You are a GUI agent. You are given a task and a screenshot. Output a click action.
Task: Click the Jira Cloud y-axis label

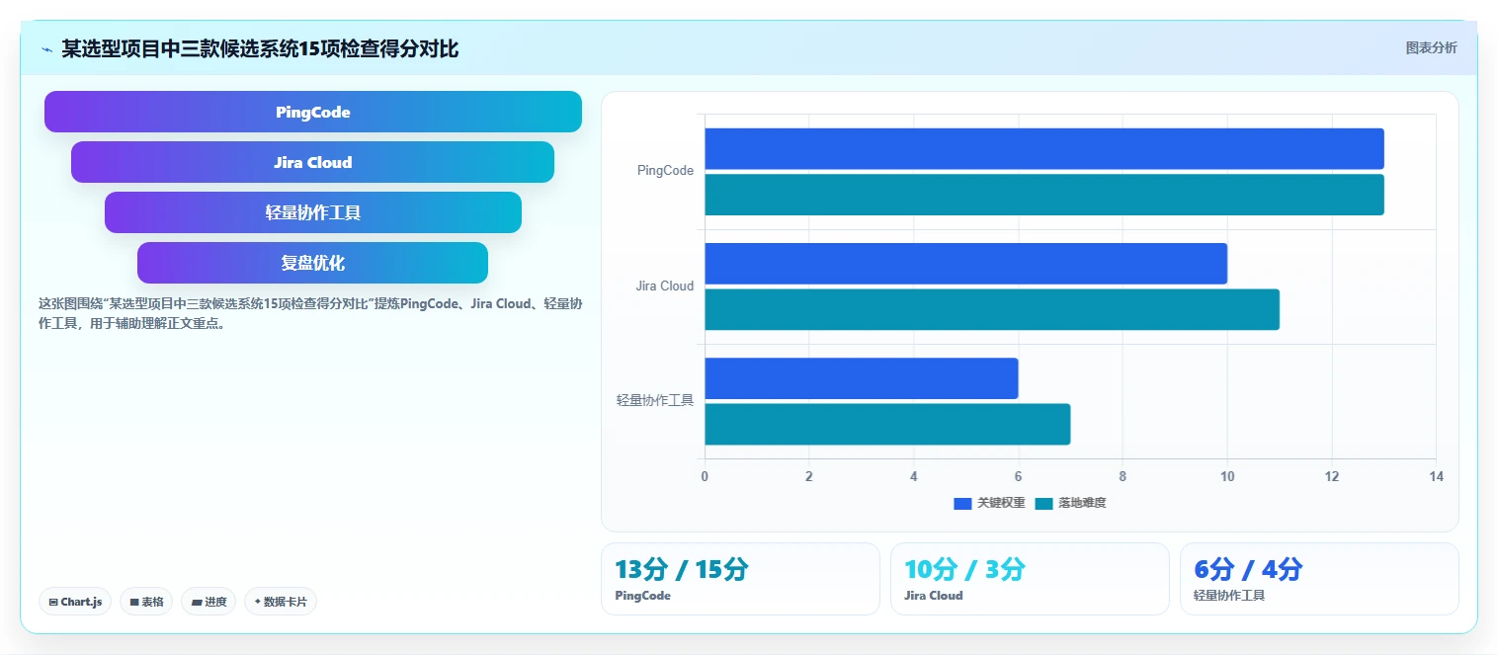[x=665, y=287]
